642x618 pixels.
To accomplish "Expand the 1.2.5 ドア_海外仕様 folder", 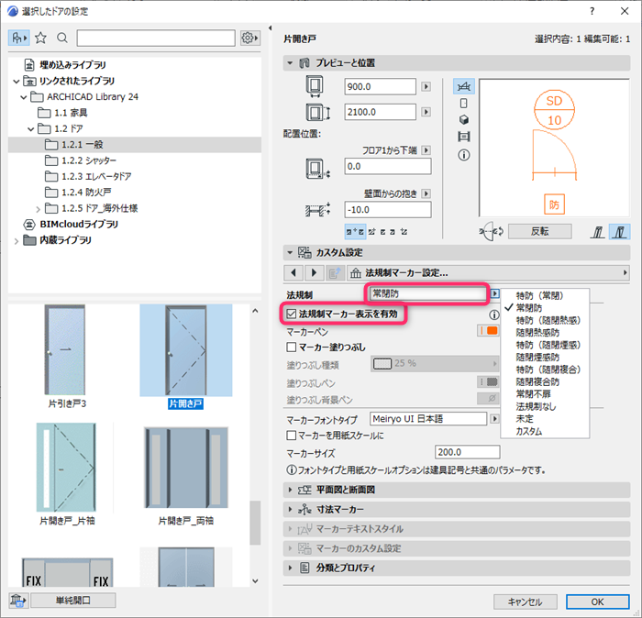I will coord(39,209).
